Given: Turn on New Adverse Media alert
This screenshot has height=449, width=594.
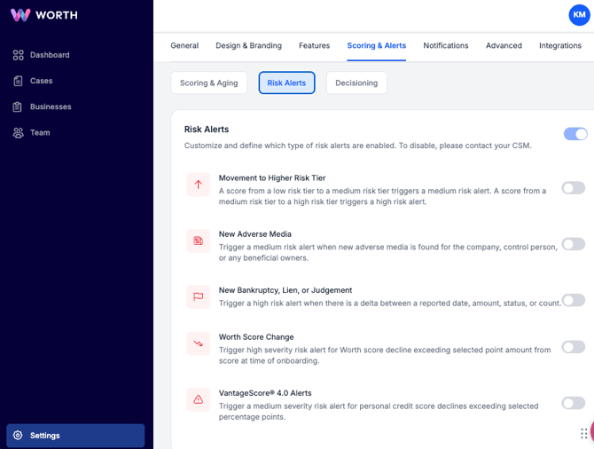Looking at the screenshot, I should [573, 244].
